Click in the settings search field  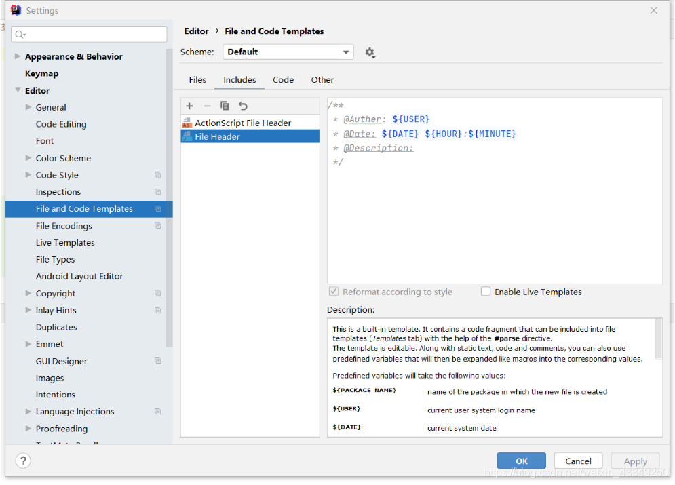point(89,35)
